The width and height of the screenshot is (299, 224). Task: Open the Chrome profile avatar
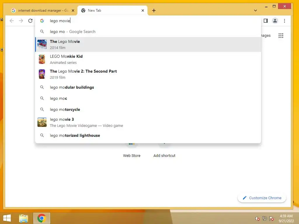pyautogui.click(x=275, y=21)
